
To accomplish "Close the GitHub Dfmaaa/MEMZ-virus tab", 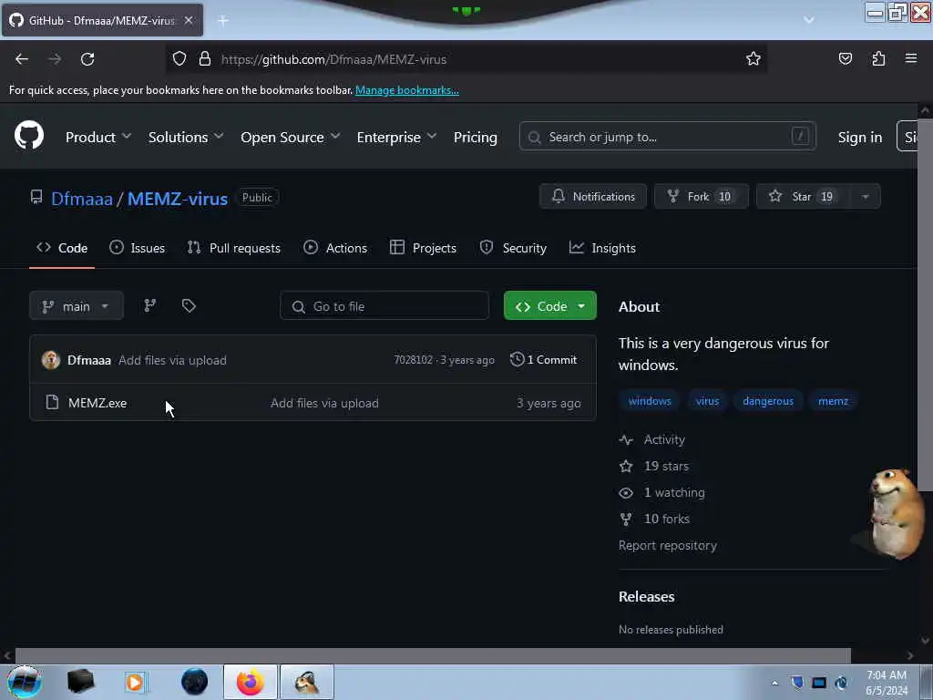I will click(x=189, y=20).
